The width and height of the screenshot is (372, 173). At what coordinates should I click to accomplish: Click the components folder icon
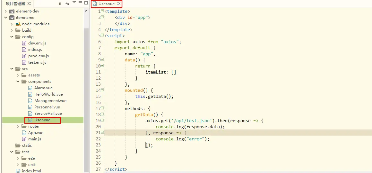coord(24,82)
